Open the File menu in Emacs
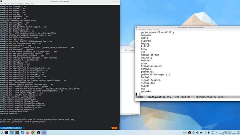The image size is (240, 135). [x=136, y=30]
